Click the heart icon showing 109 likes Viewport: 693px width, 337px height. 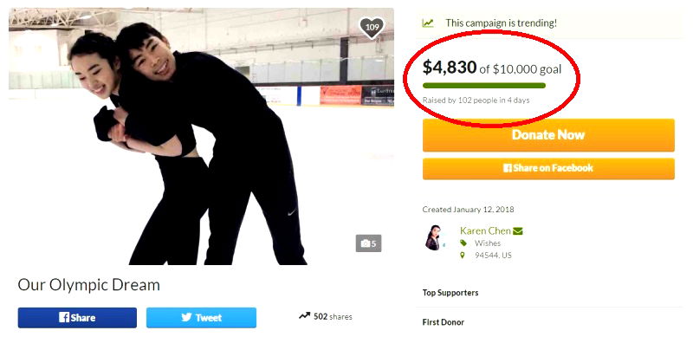tap(372, 28)
